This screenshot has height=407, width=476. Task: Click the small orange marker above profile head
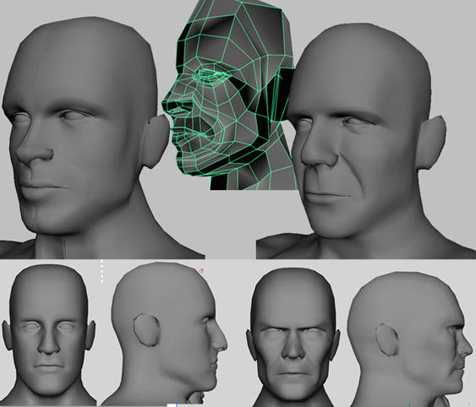pyautogui.click(x=201, y=270)
